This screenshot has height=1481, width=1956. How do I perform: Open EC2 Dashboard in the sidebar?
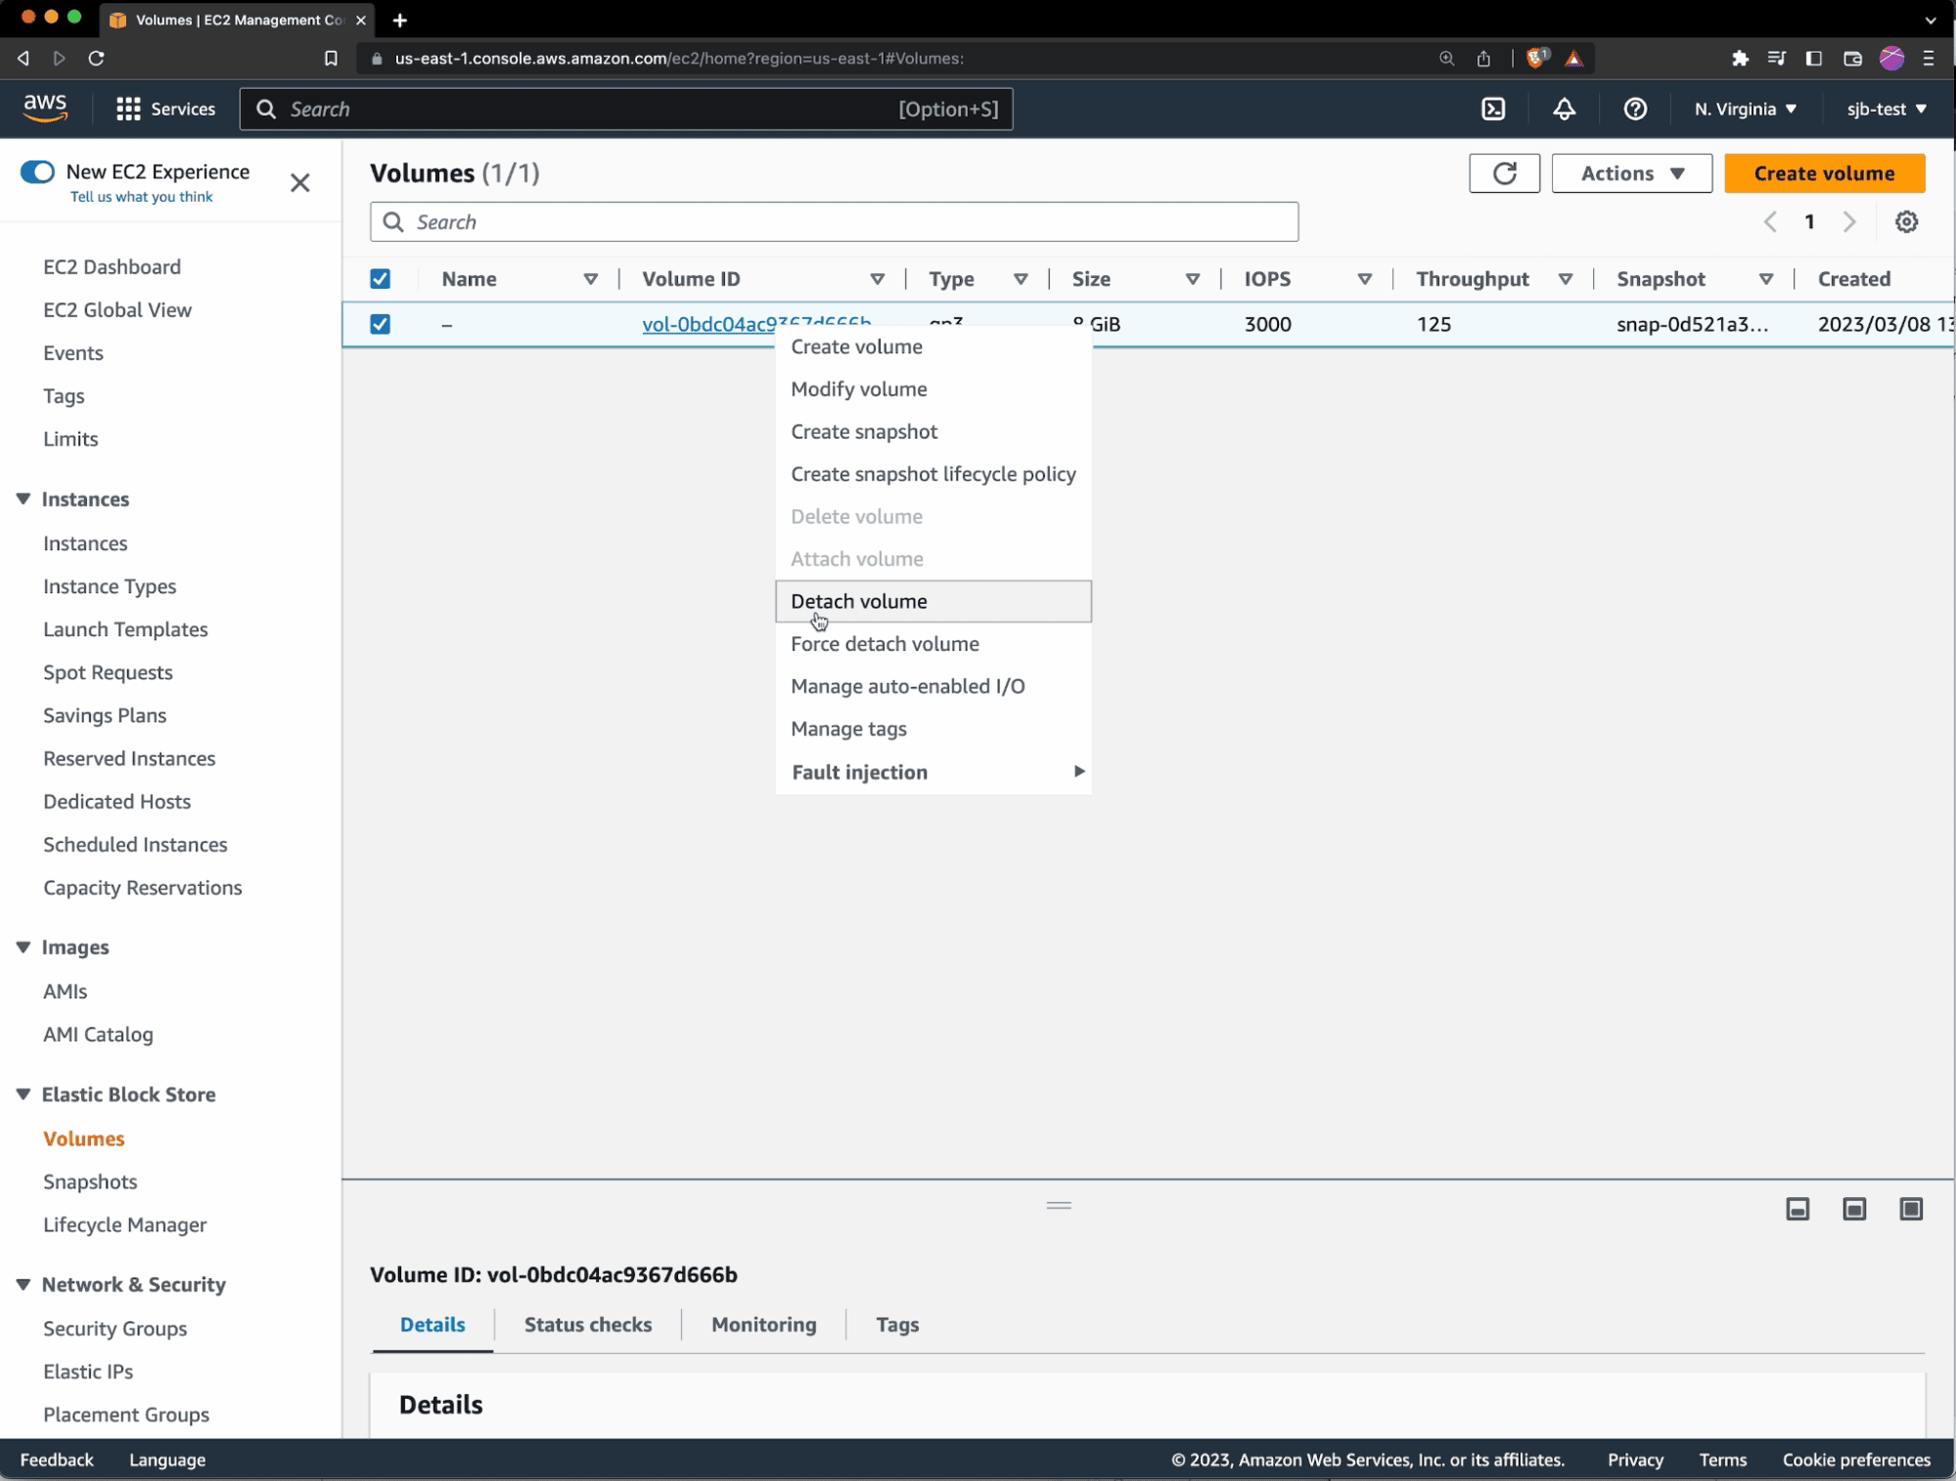pos(112,267)
